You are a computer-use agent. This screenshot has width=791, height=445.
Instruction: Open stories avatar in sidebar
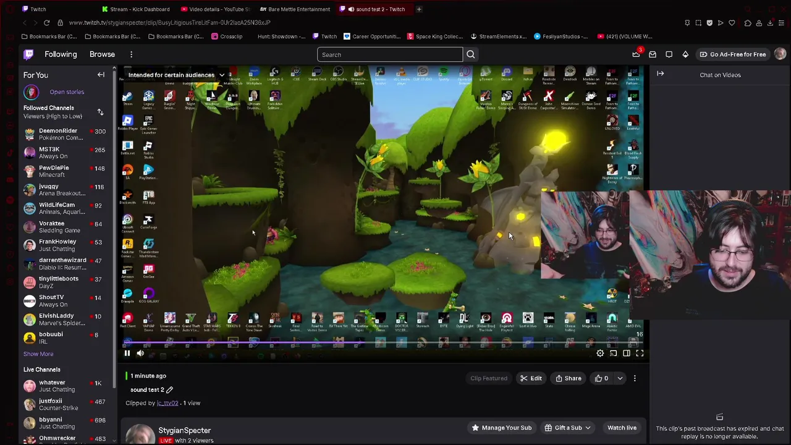coord(31,92)
